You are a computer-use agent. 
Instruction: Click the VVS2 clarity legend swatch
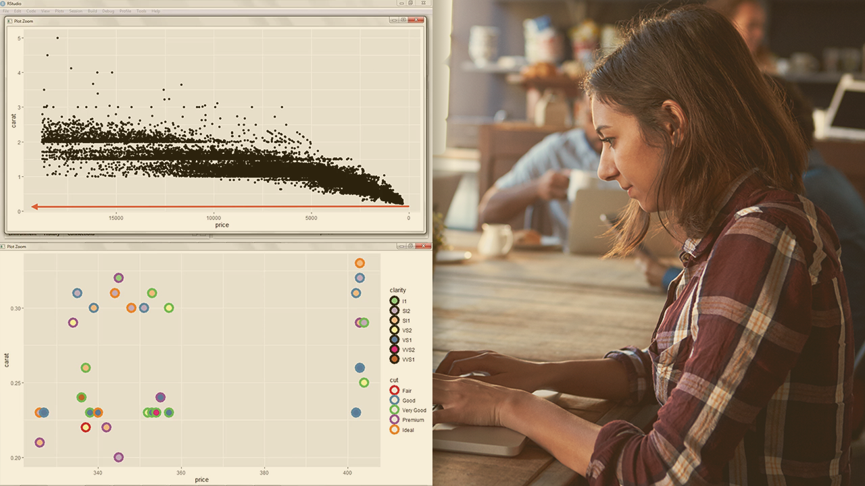tap(394, 350)
